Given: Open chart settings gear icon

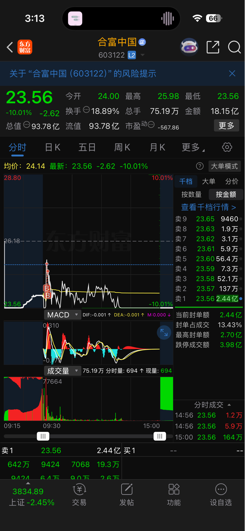Looking at the screenshot, I should pyautogui.click(x=227, y=147).
